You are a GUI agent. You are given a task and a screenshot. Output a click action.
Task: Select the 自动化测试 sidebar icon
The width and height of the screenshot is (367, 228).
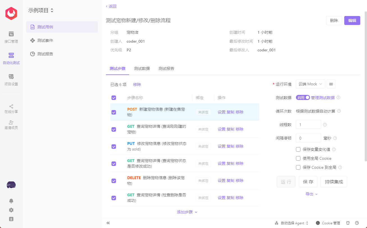(x=11, y=59)
